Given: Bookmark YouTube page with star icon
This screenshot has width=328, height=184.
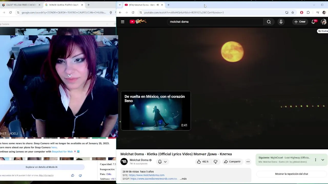Looking at the screenshot, I should (x=293, y=13).
